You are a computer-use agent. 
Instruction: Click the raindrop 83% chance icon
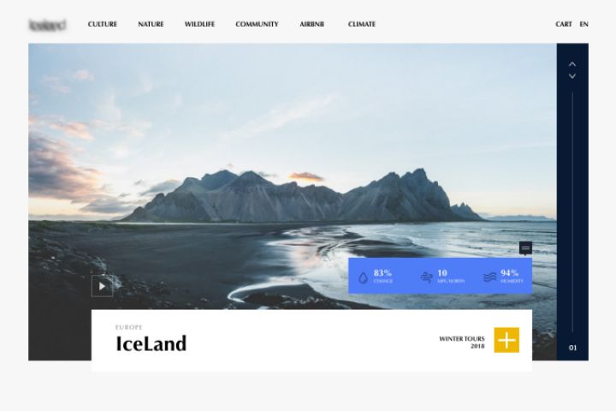point(364,277)
